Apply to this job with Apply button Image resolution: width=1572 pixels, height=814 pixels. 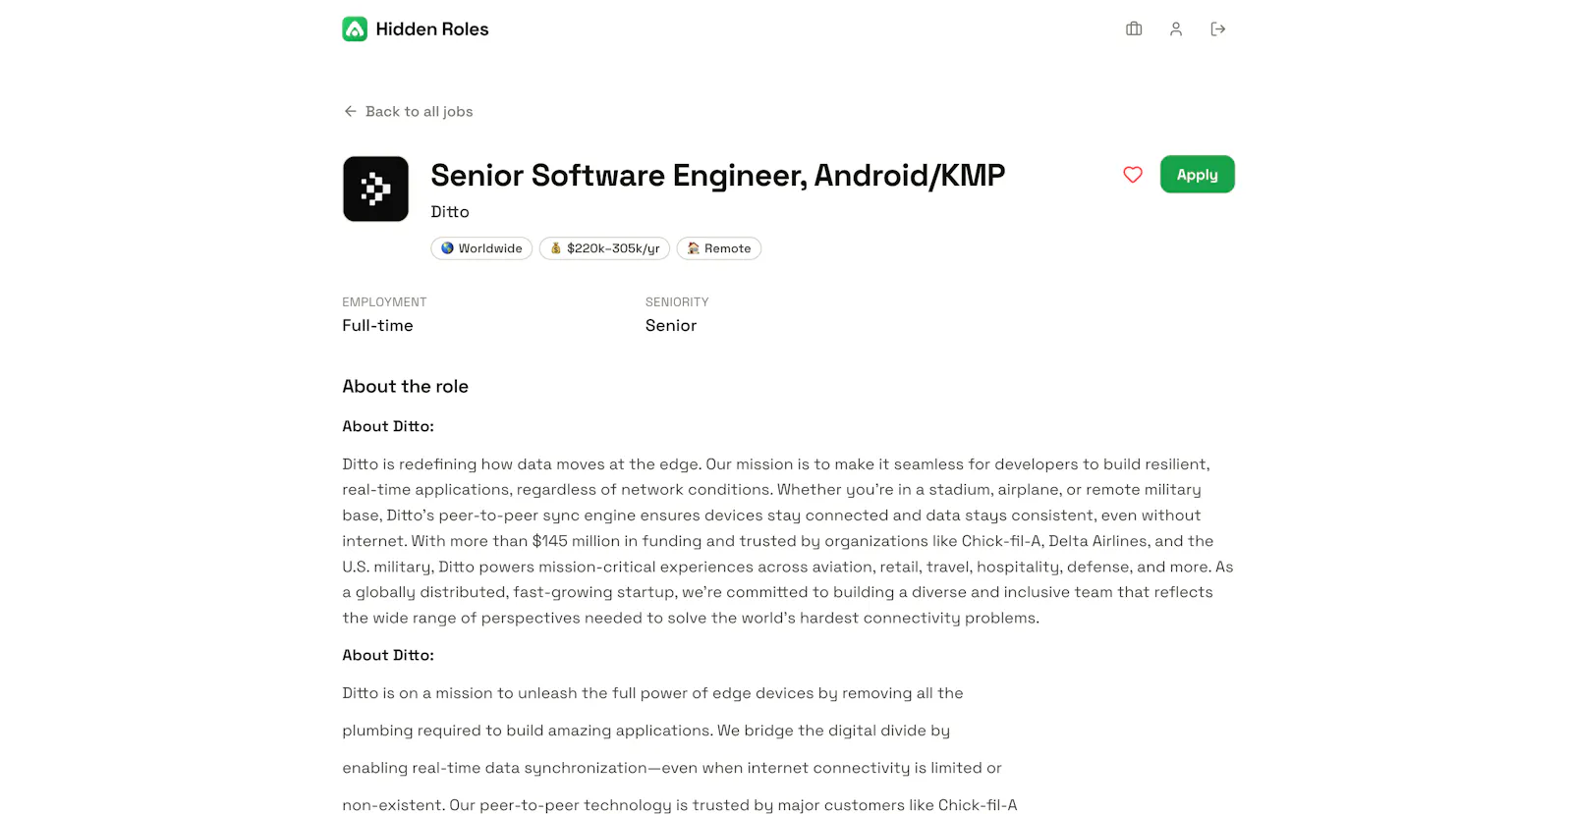(x=1197, y=175)
